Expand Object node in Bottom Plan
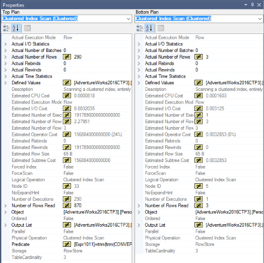 [139, 212]
